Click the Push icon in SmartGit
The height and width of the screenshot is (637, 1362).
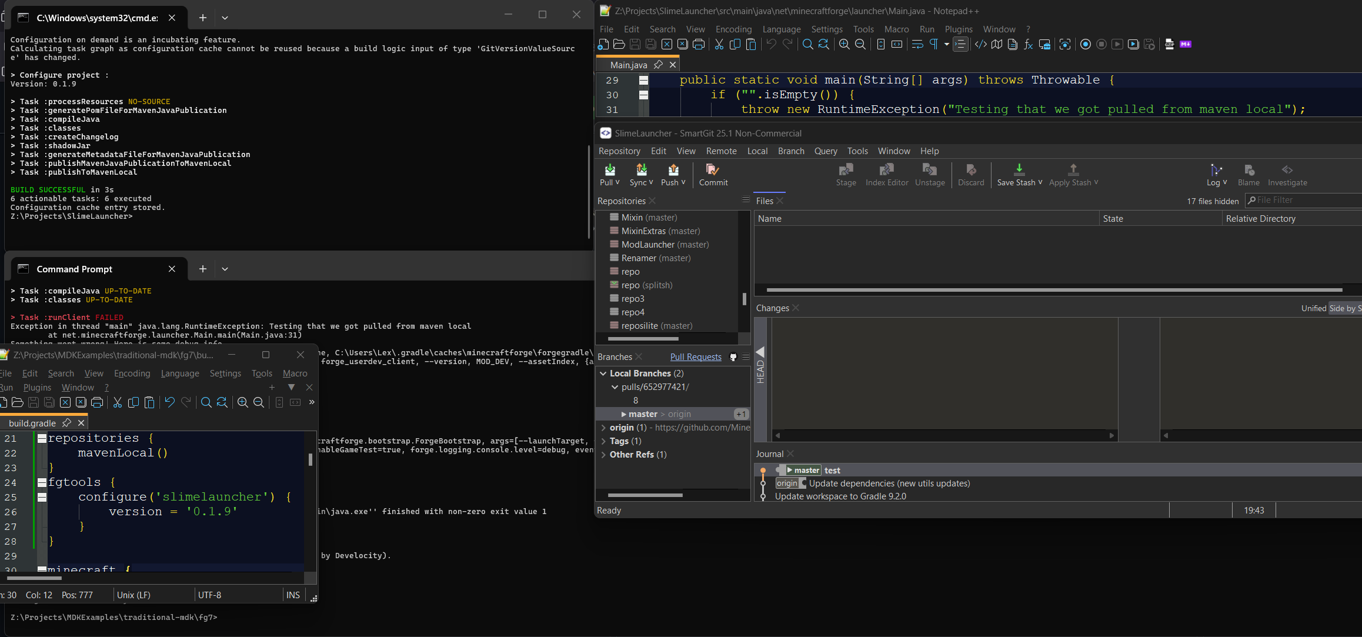pyautogui.click(x=673, y=171)
